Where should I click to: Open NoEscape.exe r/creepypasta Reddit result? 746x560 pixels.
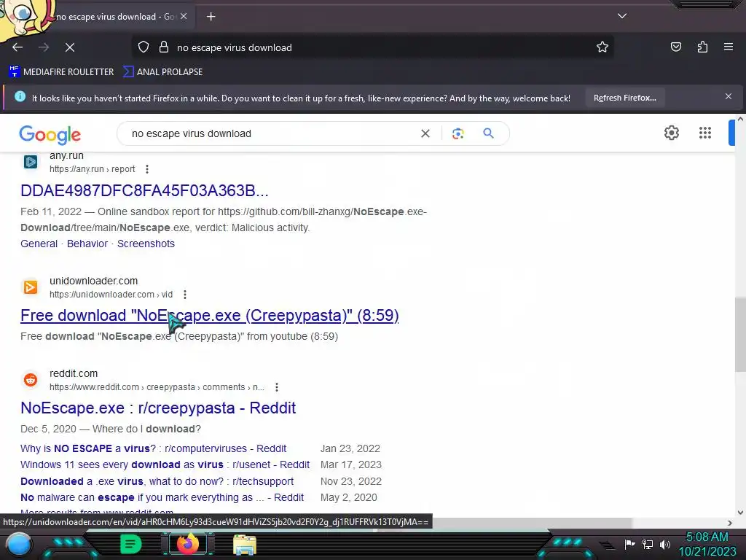158,408
